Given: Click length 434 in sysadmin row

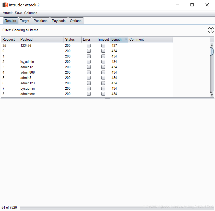Looking at the screenshot, I should coord(114,88).
